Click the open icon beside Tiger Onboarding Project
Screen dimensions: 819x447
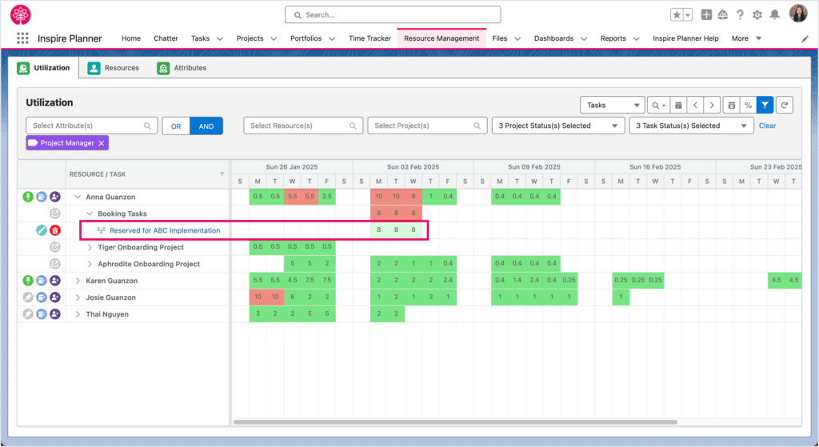click(x=55, y=247)
